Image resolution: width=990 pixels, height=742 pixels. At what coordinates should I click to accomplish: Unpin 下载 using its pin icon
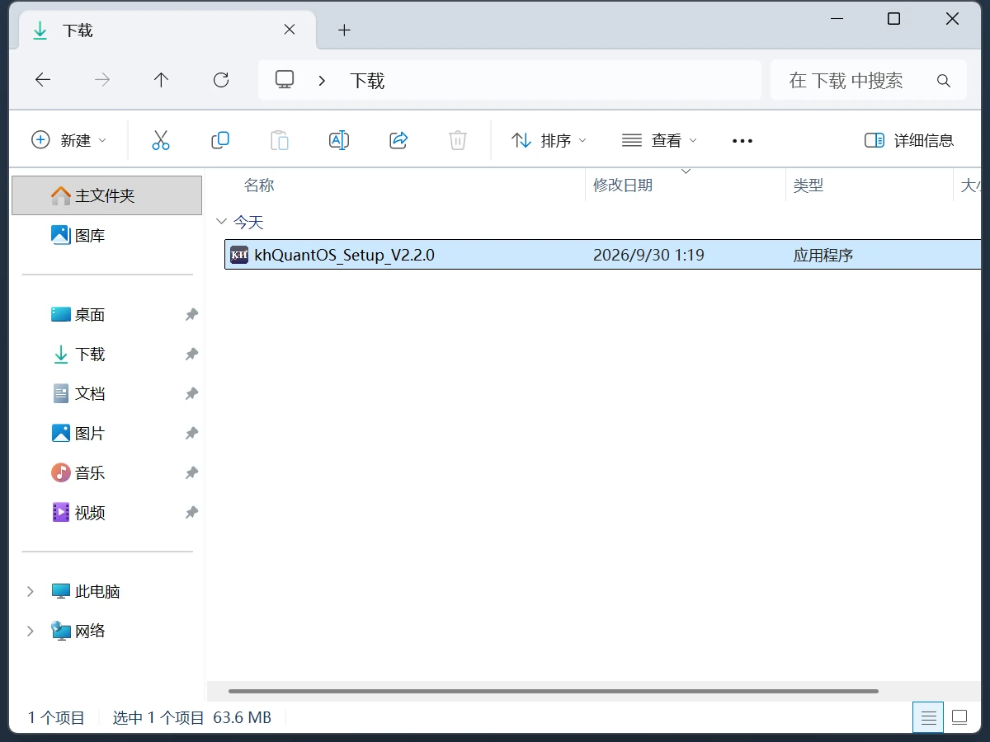191,354
